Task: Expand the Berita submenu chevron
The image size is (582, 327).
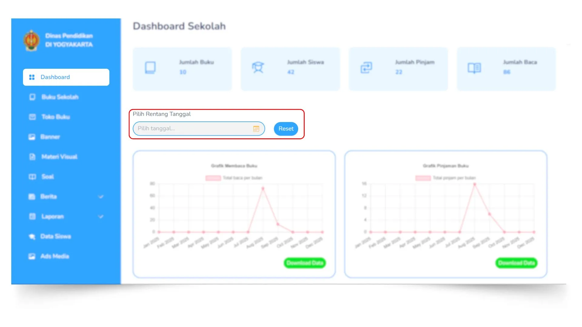Action: point(101,197)
